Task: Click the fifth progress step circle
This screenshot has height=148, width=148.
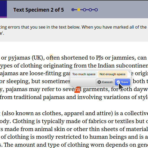Action: point(96,10)
